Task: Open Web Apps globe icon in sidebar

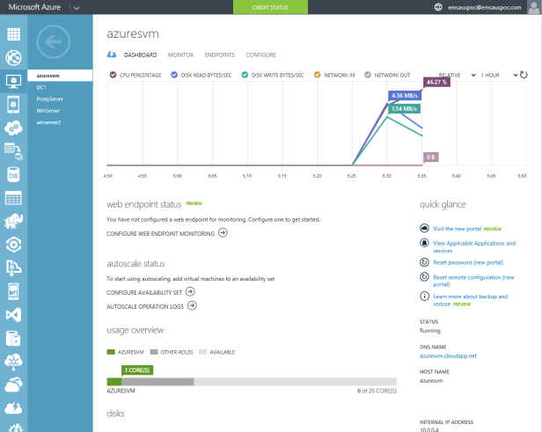Action: click(14, 59)
